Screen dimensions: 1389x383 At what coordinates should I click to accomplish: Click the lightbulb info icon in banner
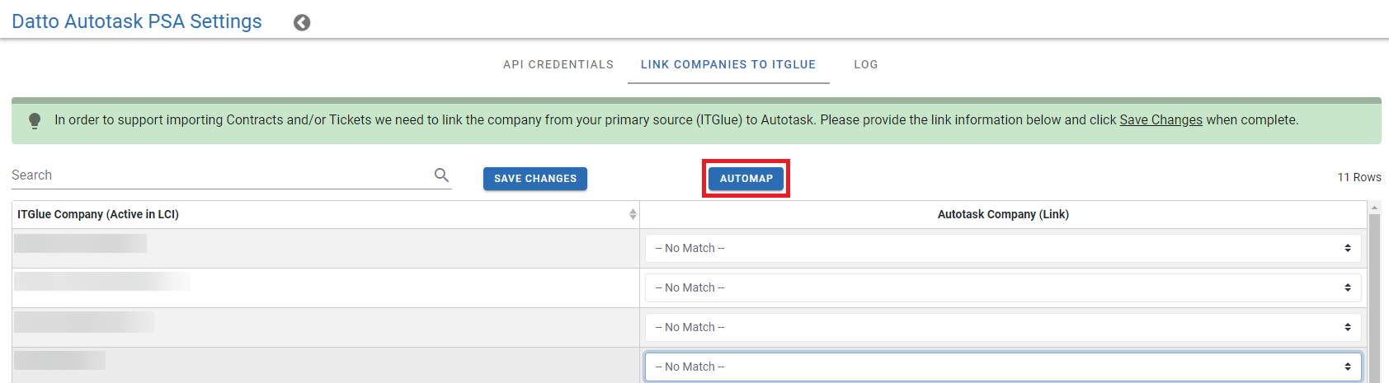(x=35, y=121)
